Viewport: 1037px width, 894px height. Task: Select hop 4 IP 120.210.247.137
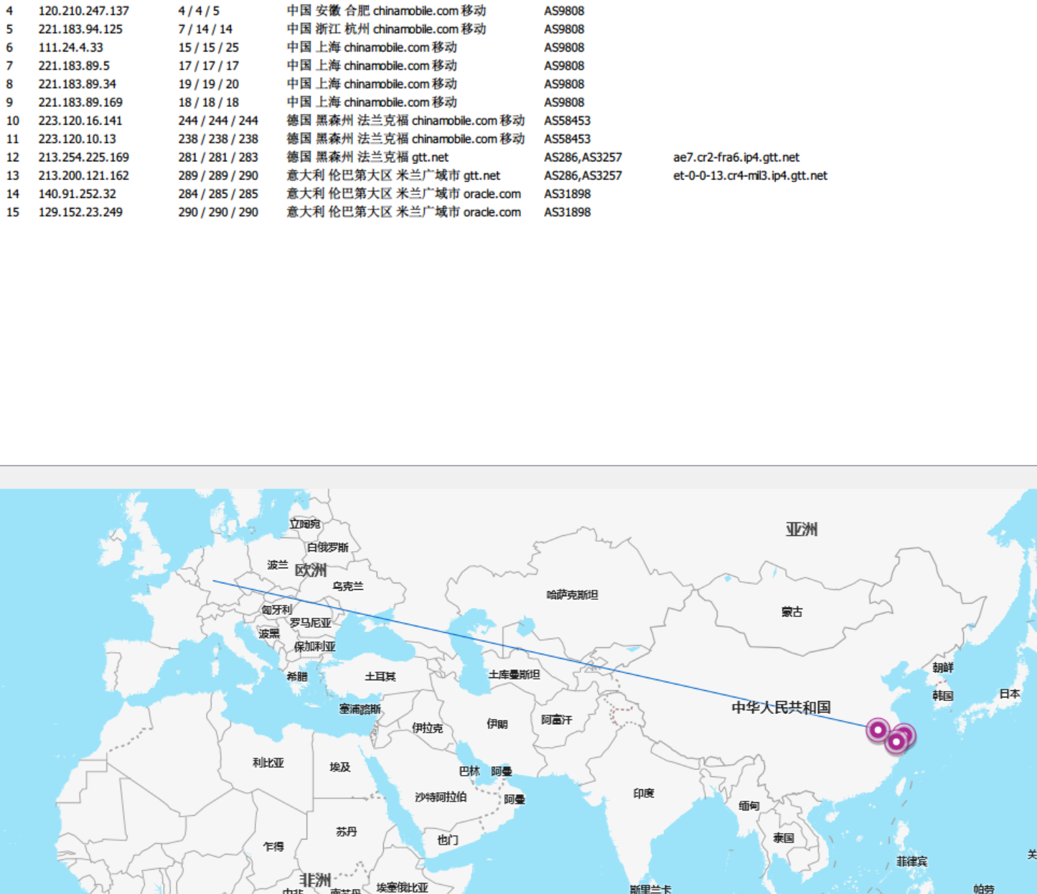[x=84, y=11]
